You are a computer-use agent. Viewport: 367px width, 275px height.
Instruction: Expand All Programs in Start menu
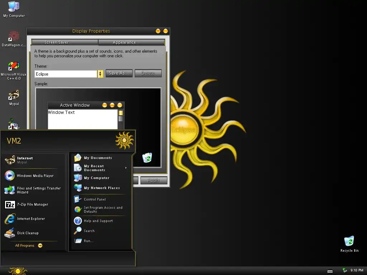pos(29,246)
